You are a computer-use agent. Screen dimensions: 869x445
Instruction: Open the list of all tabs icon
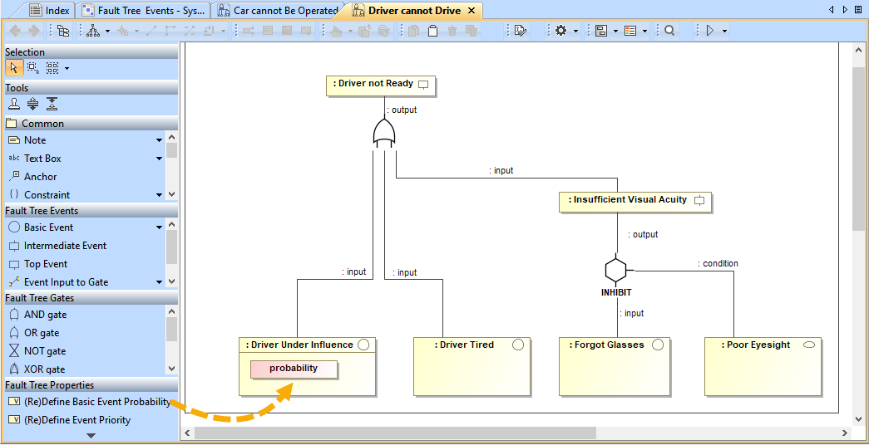click(858, 10)
